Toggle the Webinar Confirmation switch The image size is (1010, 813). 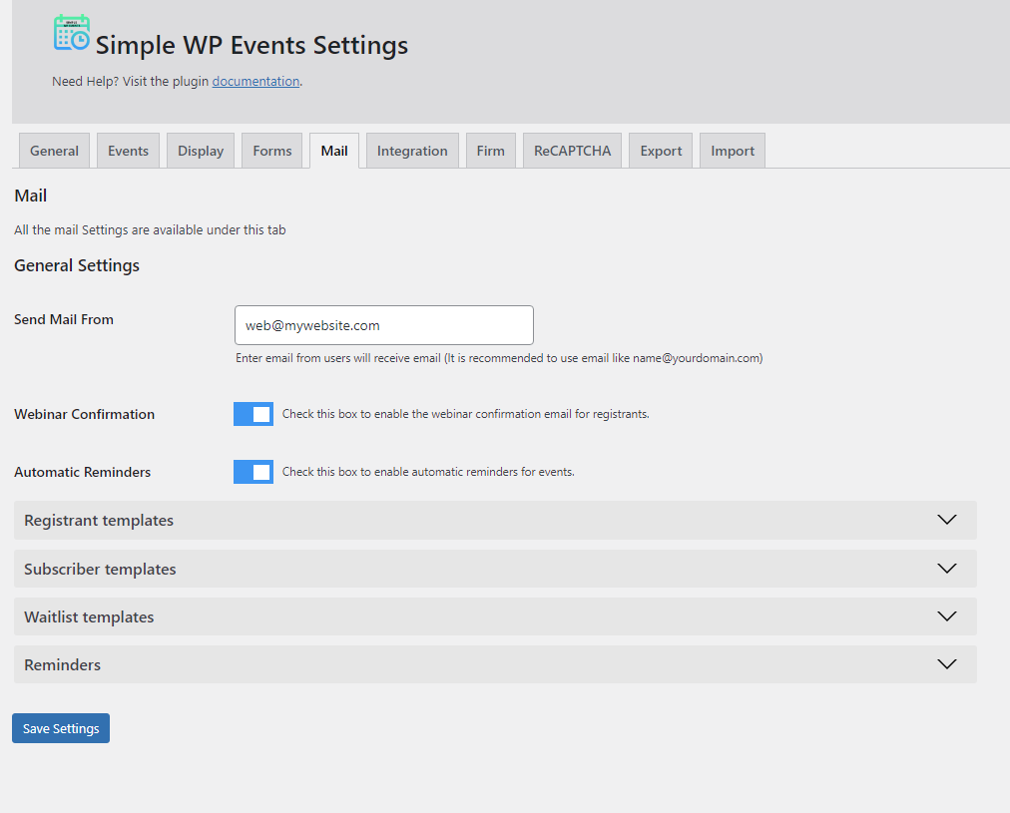click(x=253, y=414)
